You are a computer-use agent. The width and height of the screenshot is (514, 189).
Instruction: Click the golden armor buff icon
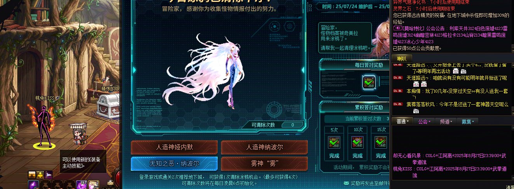click(x=40, y=174)
